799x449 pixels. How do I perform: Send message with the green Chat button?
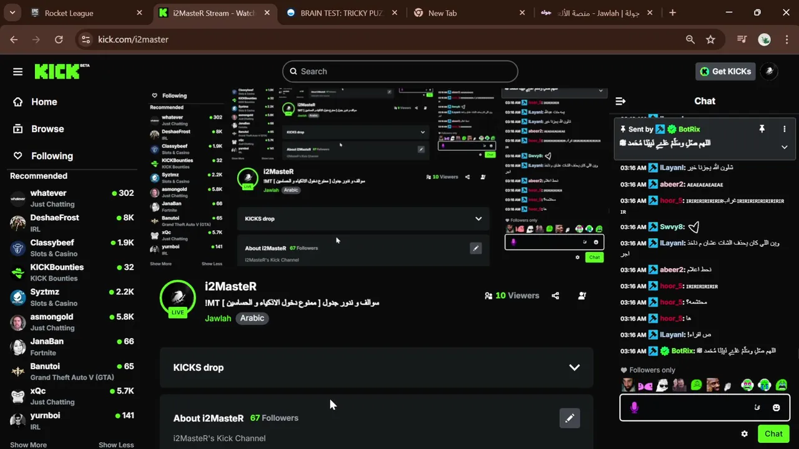point(773,433)
